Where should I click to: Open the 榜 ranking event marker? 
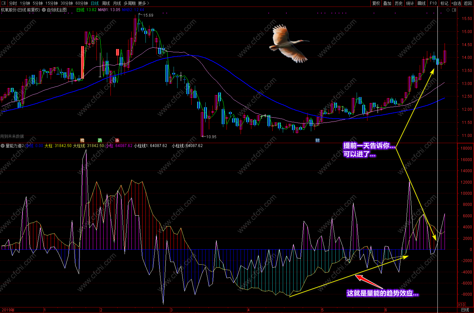point(82,140)
